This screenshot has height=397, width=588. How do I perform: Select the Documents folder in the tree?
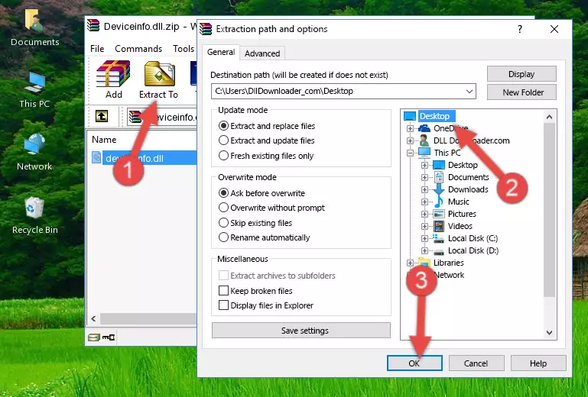(469, 177)
